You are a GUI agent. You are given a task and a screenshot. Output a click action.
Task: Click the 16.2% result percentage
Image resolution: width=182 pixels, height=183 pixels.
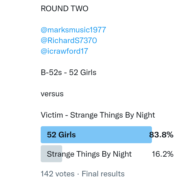pyautogui.click(x=163, y=154)
